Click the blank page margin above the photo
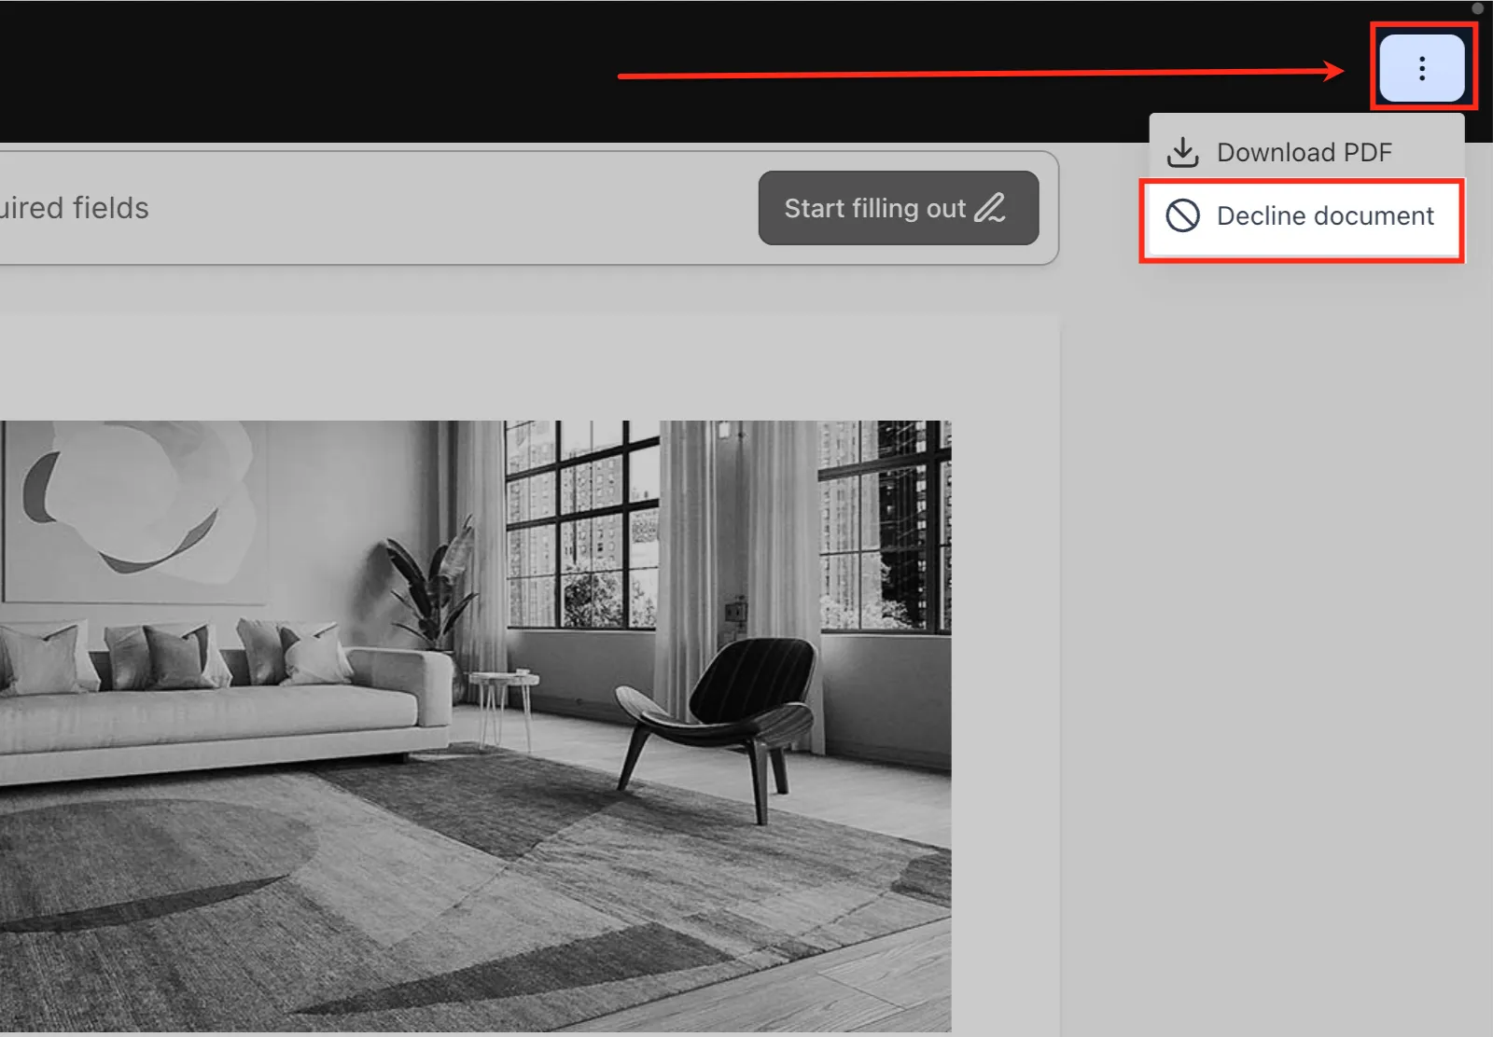 pos(529,367)
